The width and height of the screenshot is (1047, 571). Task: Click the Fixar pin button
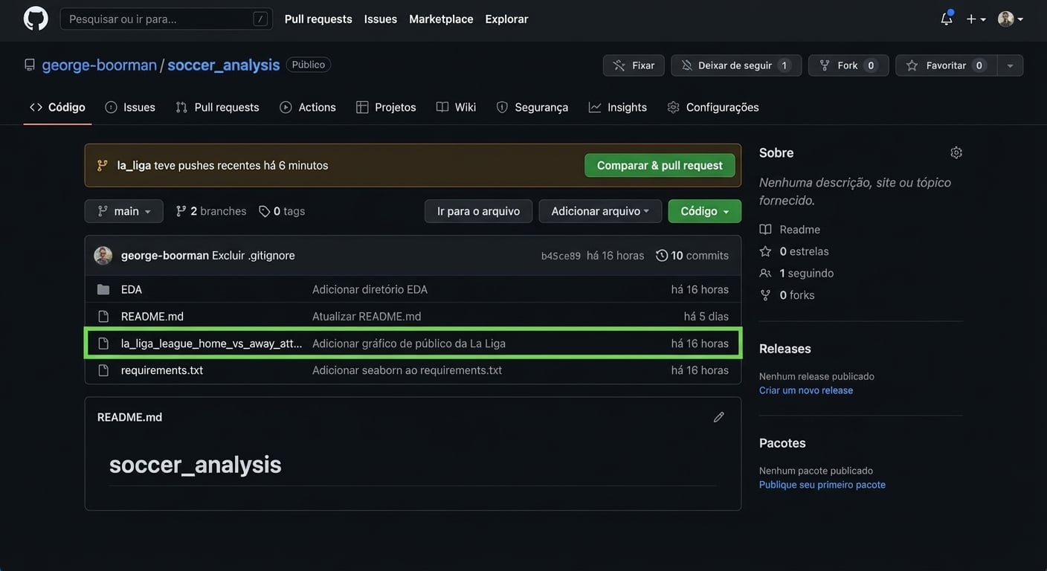634,65
